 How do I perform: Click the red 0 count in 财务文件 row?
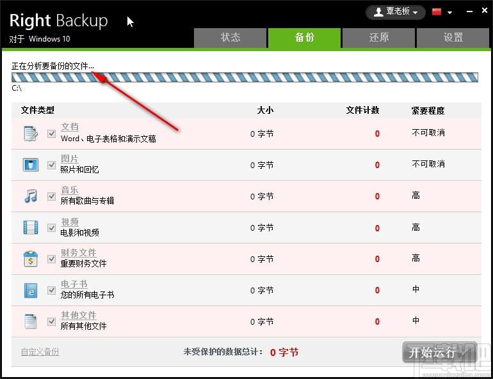(x=377, y=259)
